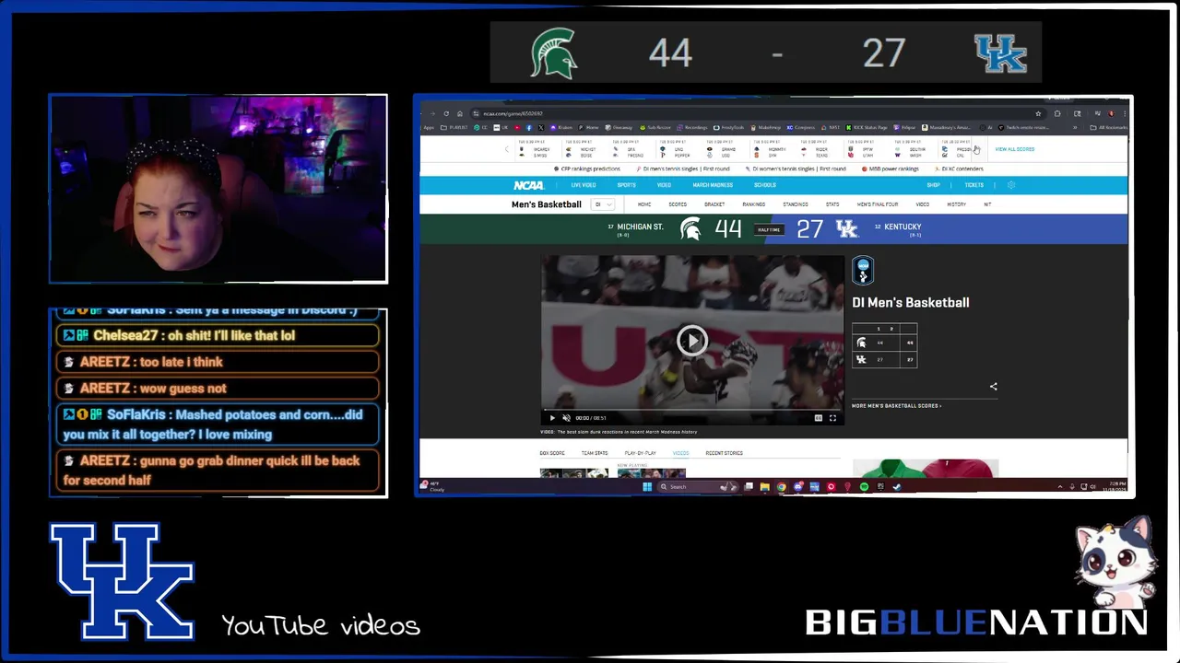Play the slam dunk reactions video
The height and width of the screenshot is (663, 1180).
(692, 340)
